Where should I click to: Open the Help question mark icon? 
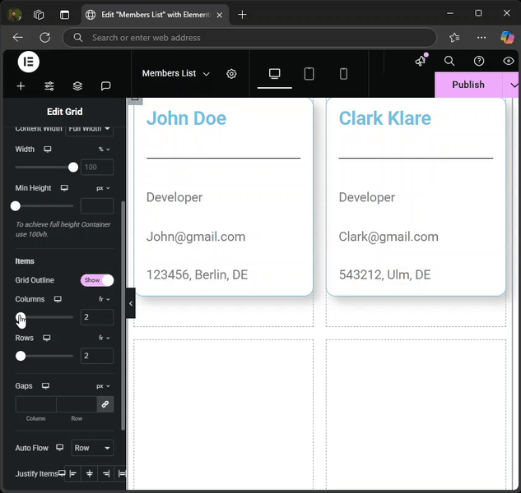click(x=479, y=61)
